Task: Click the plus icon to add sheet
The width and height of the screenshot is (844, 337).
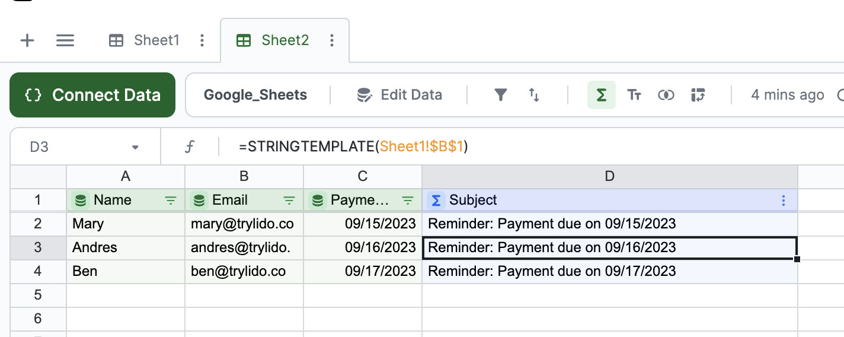Action: [27, 40]
